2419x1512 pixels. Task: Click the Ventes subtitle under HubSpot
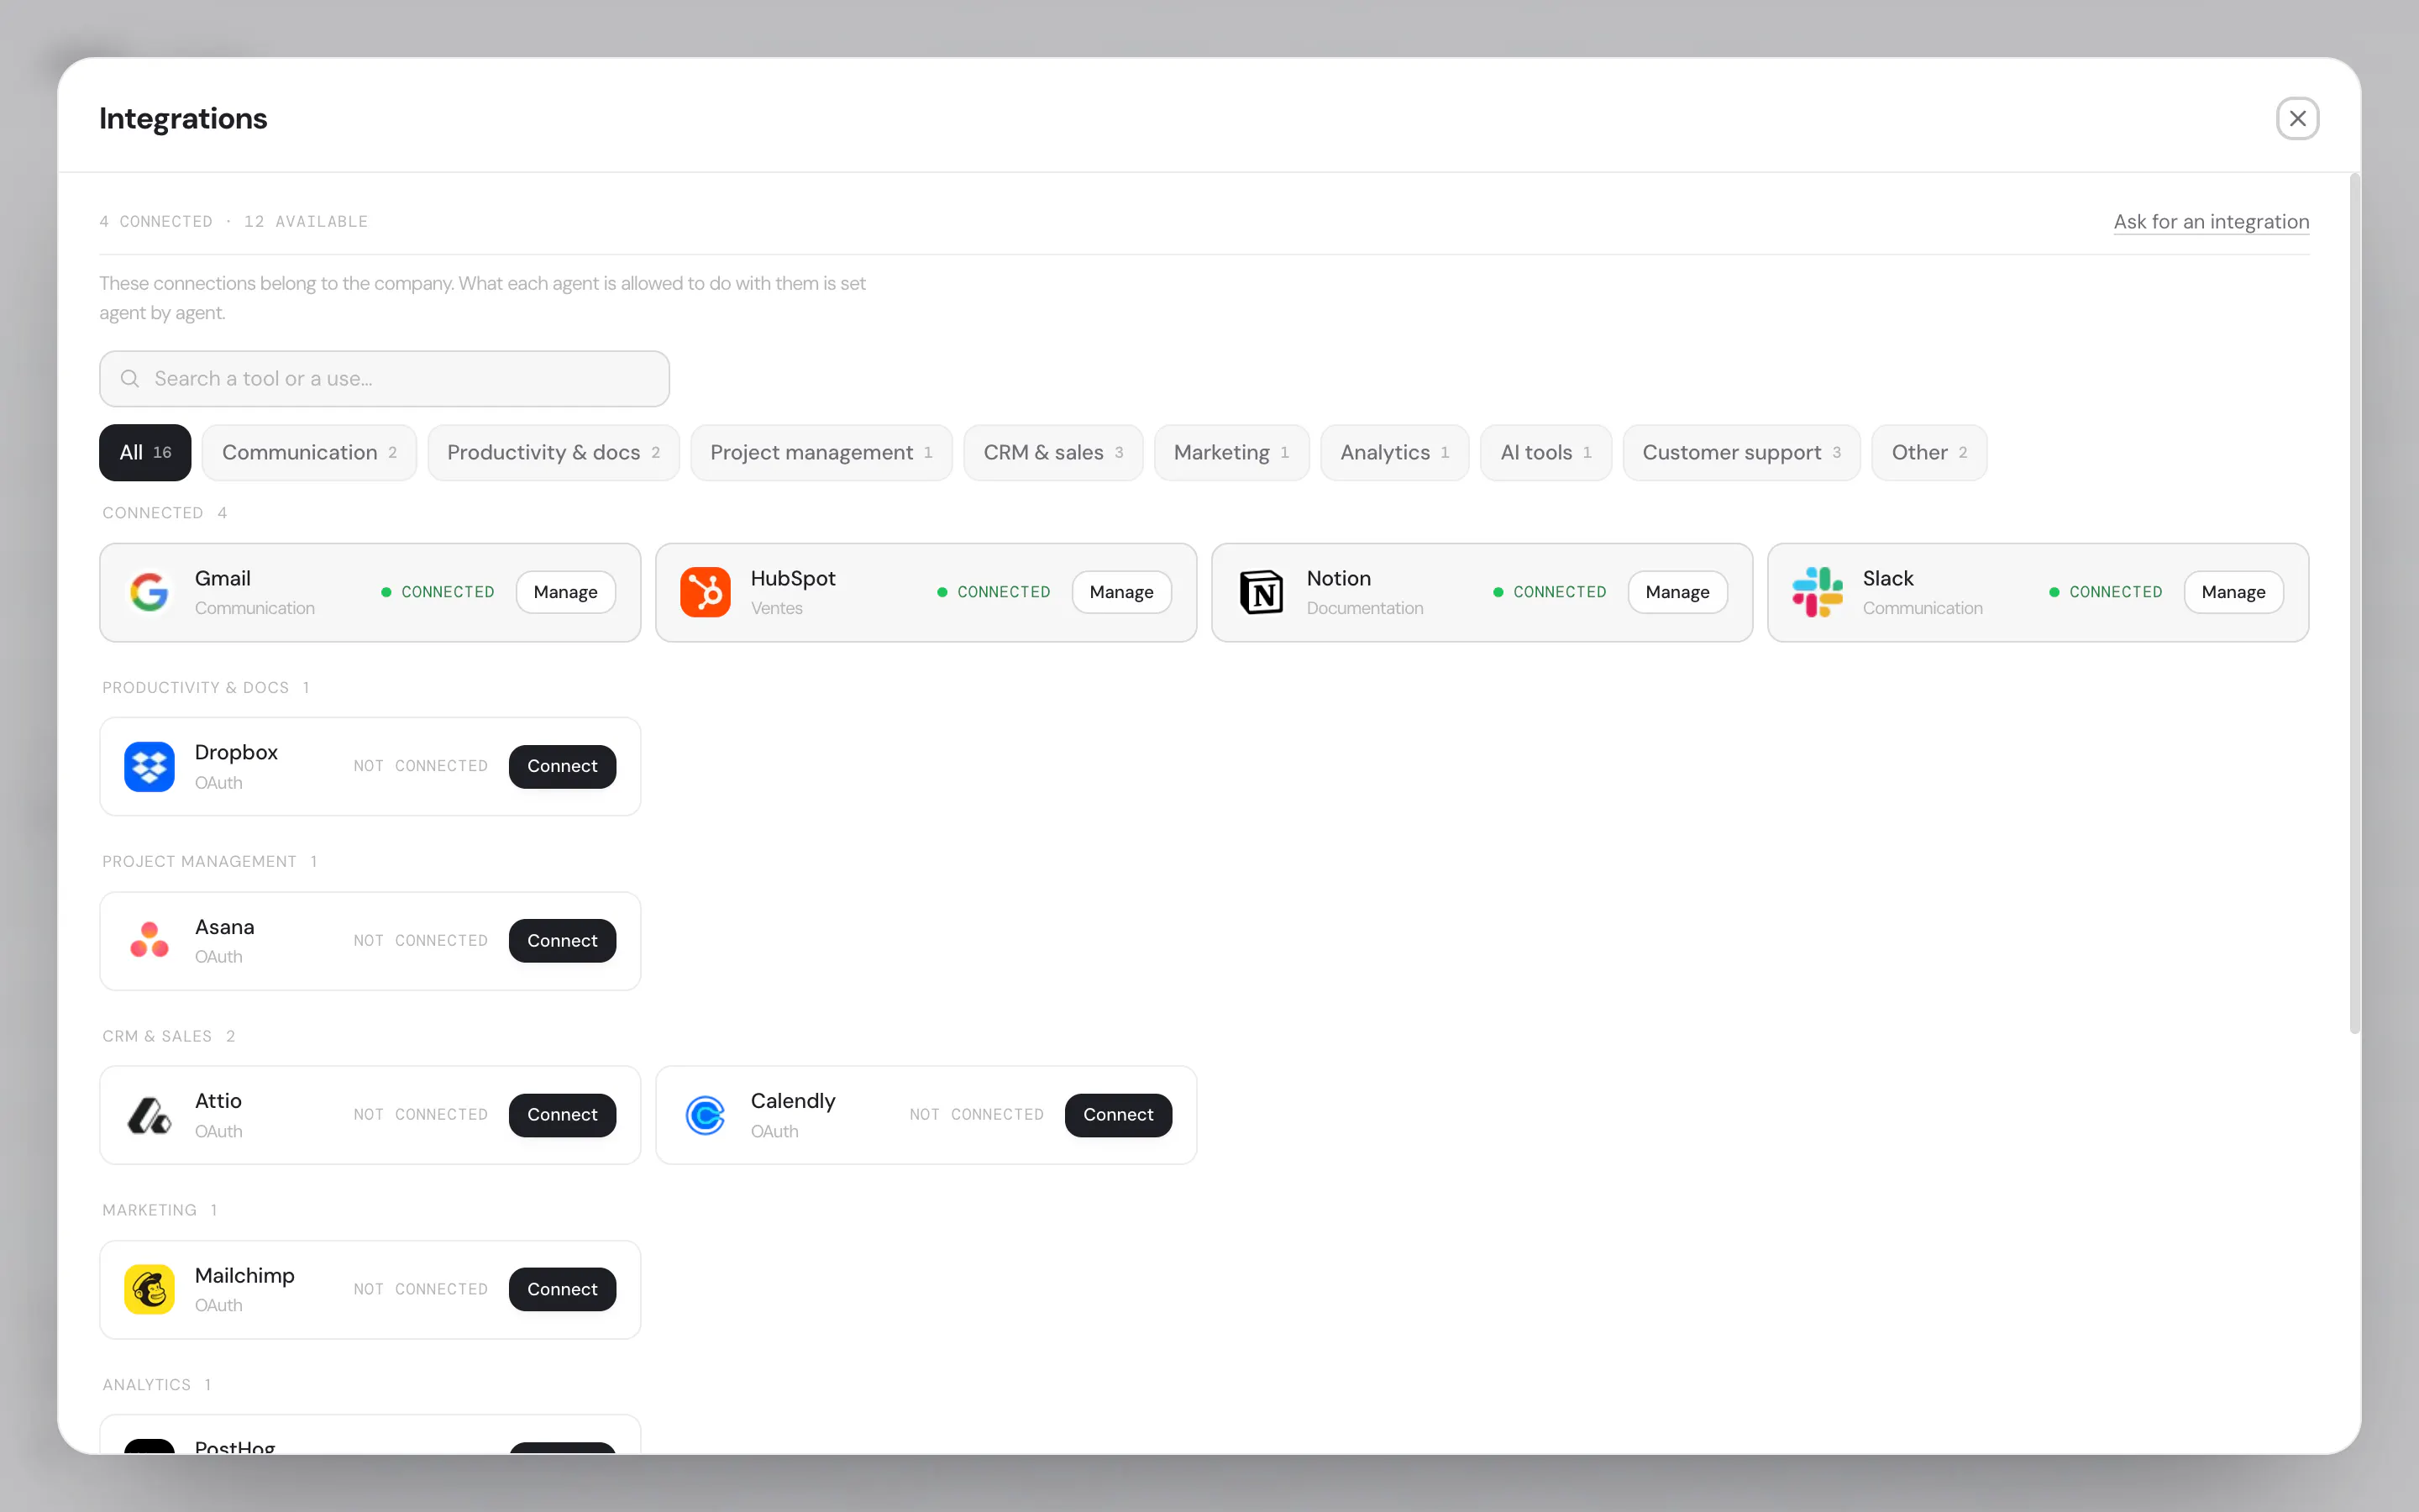(777, 608)
